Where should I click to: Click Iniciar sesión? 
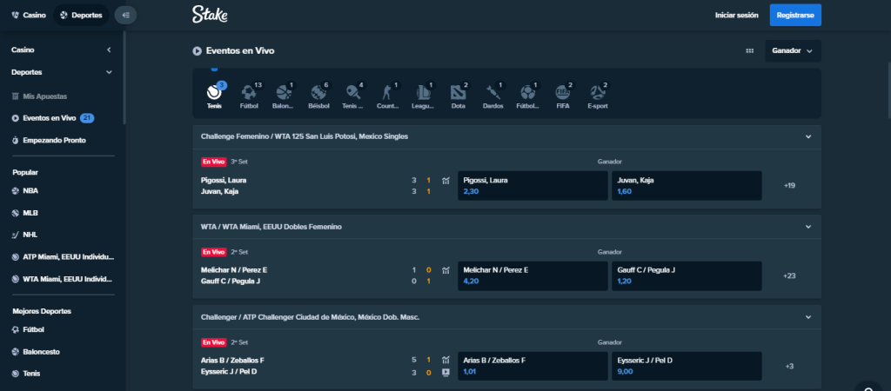coord(736,16)
